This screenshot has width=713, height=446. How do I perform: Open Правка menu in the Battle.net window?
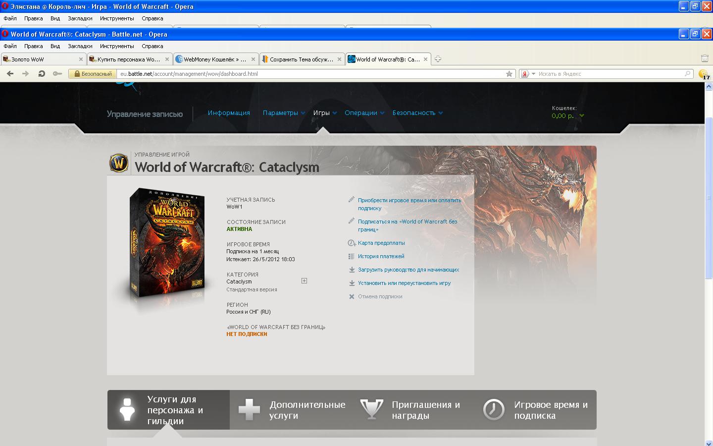click(x=33, y=46)
